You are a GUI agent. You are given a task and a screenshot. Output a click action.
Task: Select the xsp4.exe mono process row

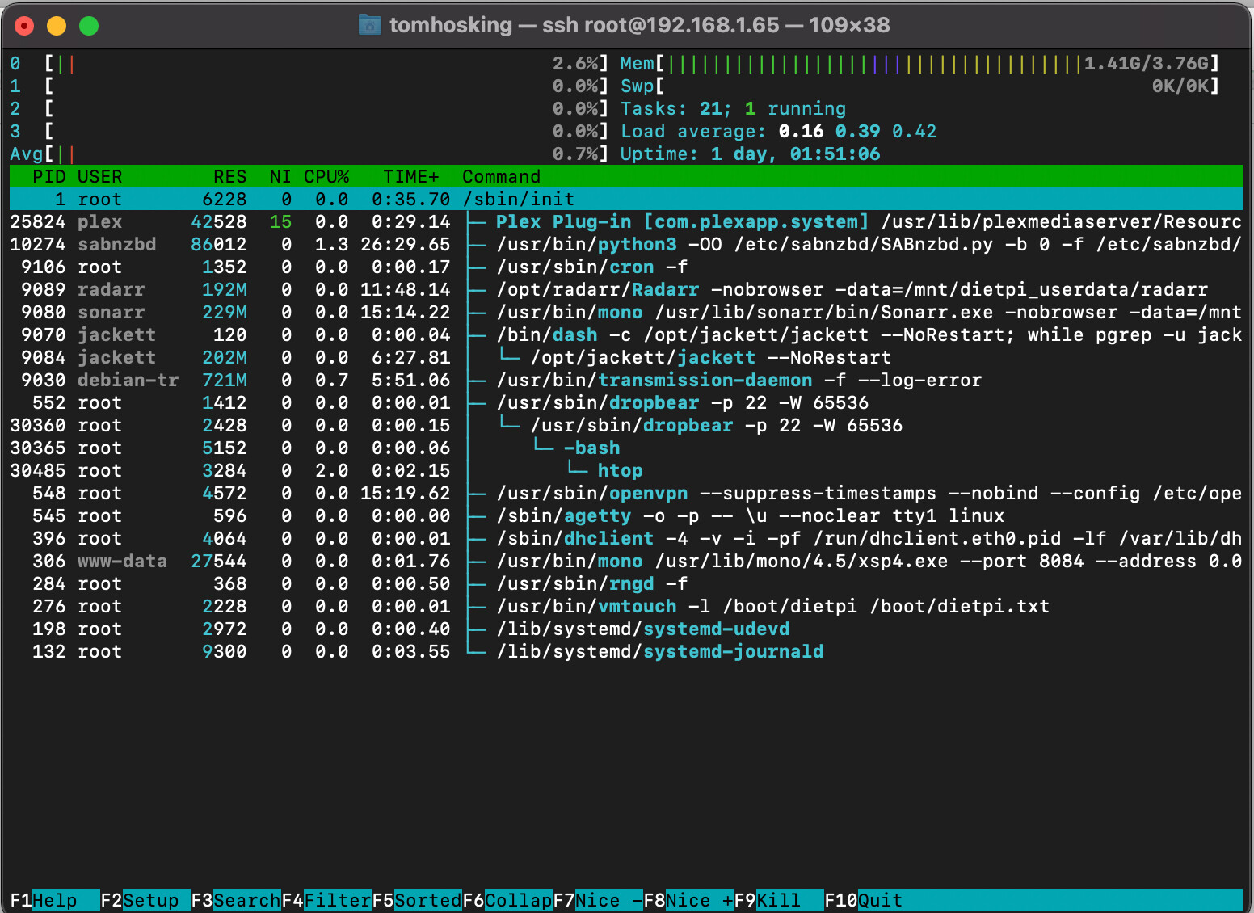click(626, 561)
